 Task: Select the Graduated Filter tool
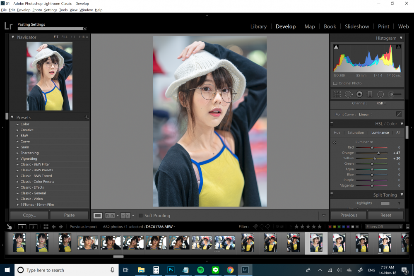tap(370, 94)
